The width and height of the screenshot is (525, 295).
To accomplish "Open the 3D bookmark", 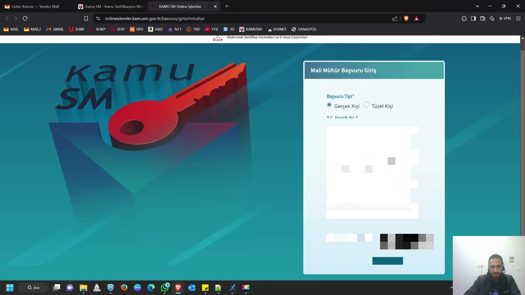I will point(229,29).
